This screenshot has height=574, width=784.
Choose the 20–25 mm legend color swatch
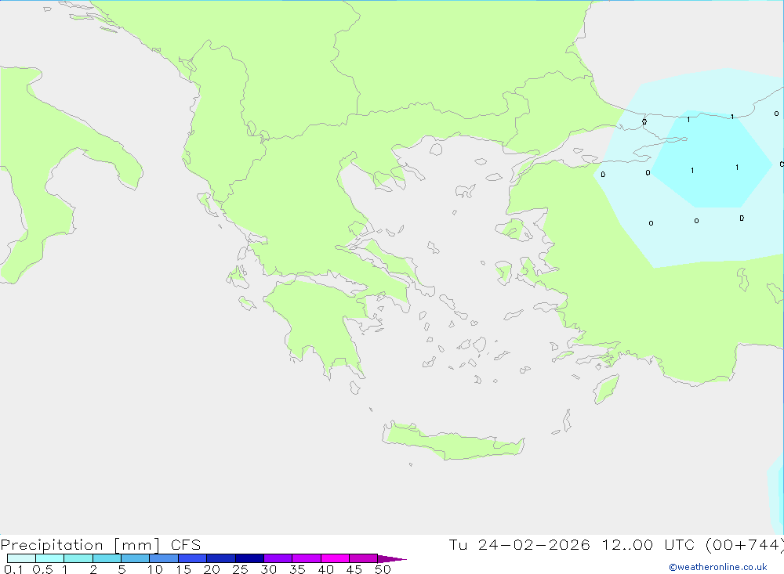tap(221, 558)
